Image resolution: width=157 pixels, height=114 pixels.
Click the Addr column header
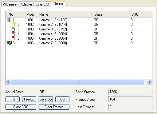coord(30,14)
